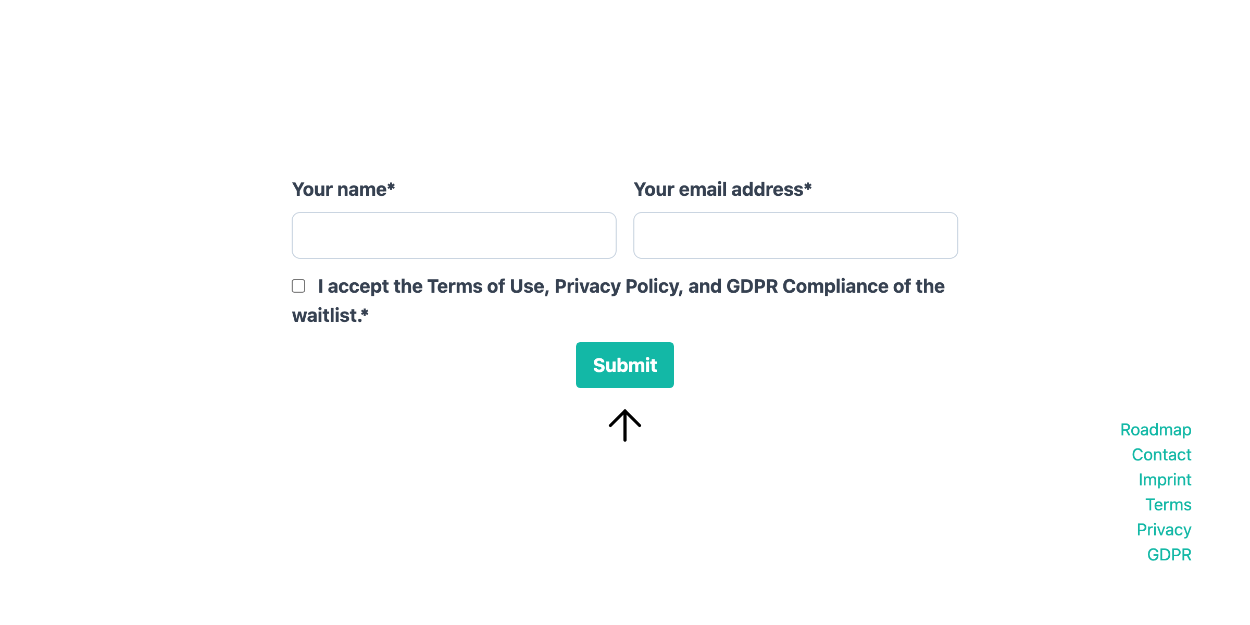The width and height of the screenshot is (1250, 625).
Task: Focus the Your name text field
Action: (x=454, y=235)
